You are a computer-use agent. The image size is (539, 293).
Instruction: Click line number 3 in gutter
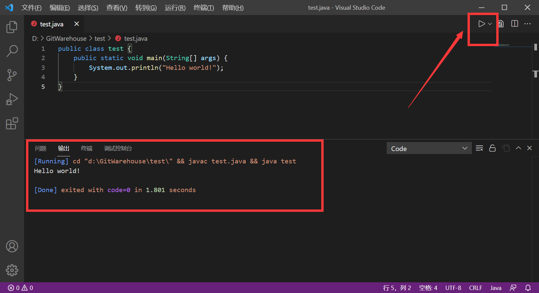[x=43, y=67]
